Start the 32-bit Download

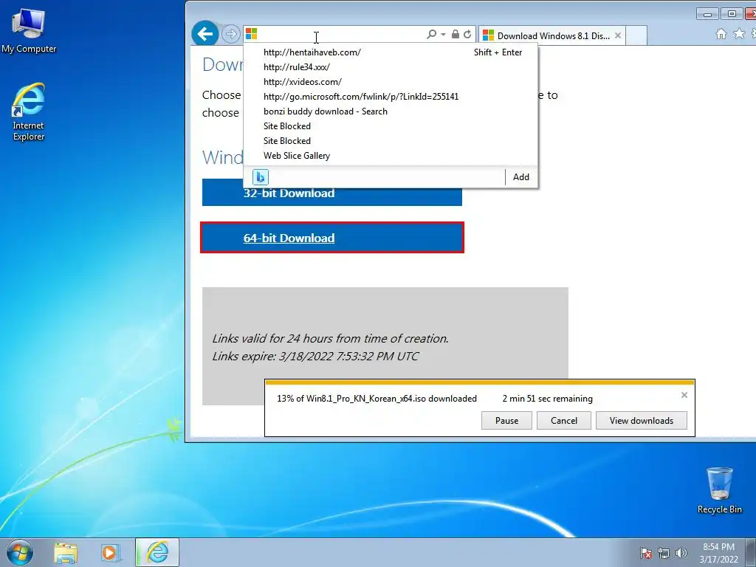pos(331,193)
